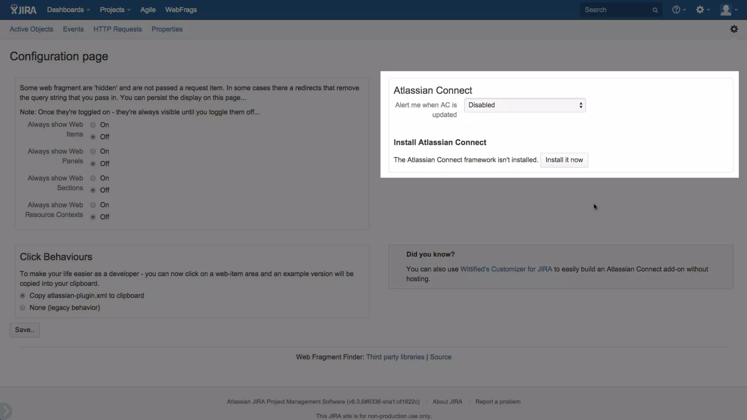The image size is (747, 420).
Task: Open the Agile menu item
Action: pos(148,10)
